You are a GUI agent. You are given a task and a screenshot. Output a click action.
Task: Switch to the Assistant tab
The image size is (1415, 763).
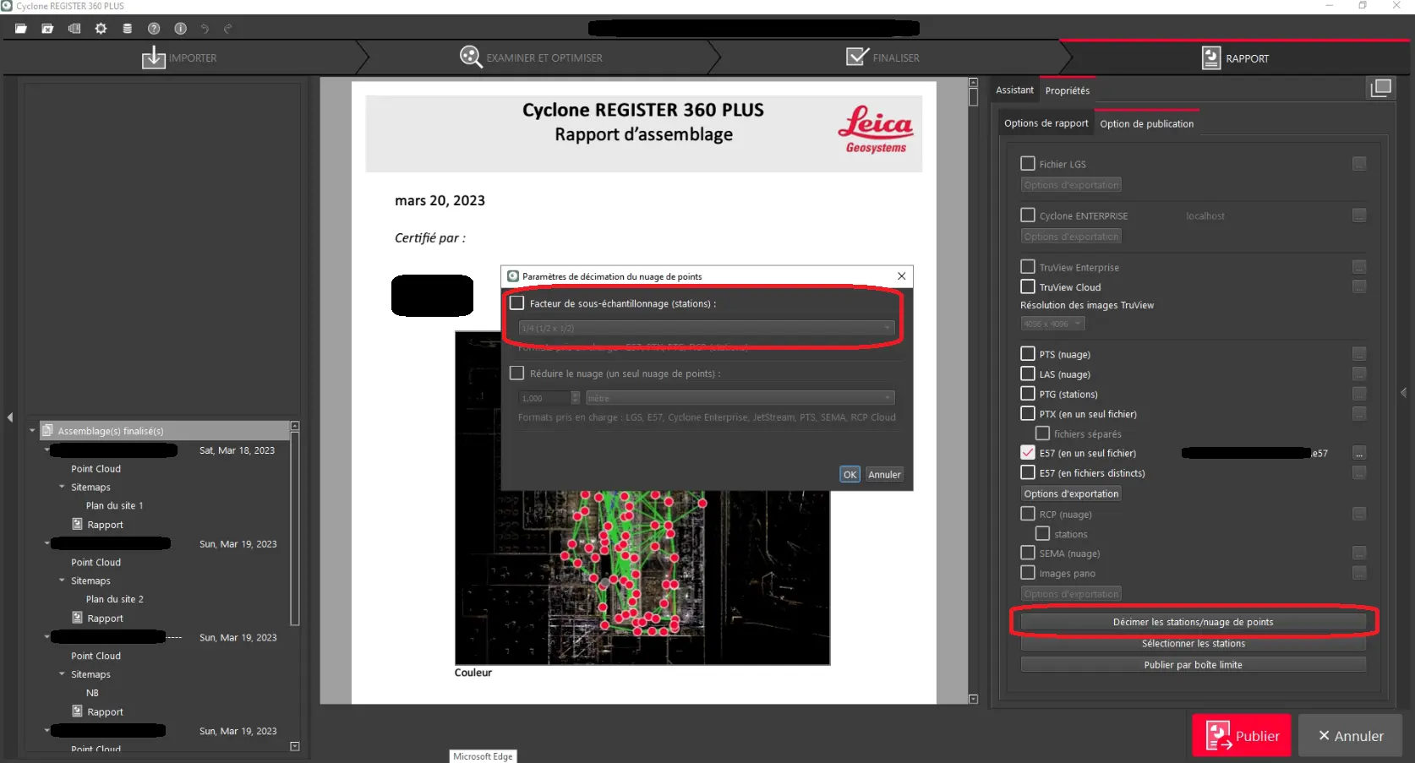click(1014, 90)
